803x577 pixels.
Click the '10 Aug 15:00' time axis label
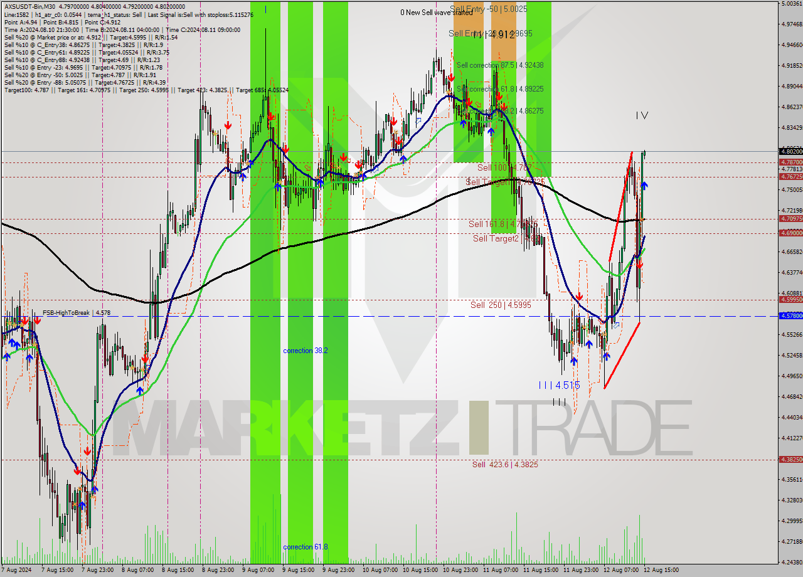click(x=420, y=571)
